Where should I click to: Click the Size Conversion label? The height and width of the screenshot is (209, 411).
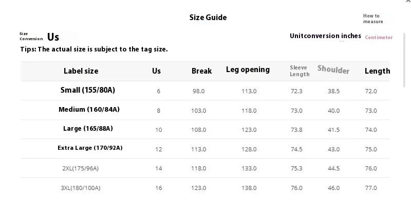(31, 37)
